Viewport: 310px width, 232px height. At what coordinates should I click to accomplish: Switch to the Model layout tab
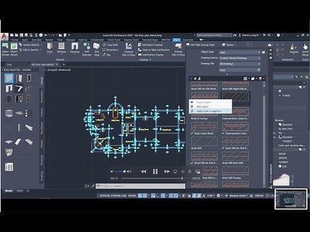[x=8, y=191]
